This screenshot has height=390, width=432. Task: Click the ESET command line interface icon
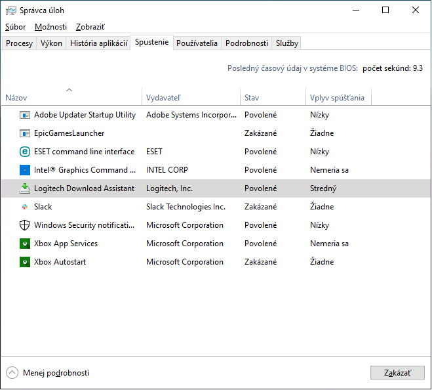pyautogui.click(x=25, y=152)
